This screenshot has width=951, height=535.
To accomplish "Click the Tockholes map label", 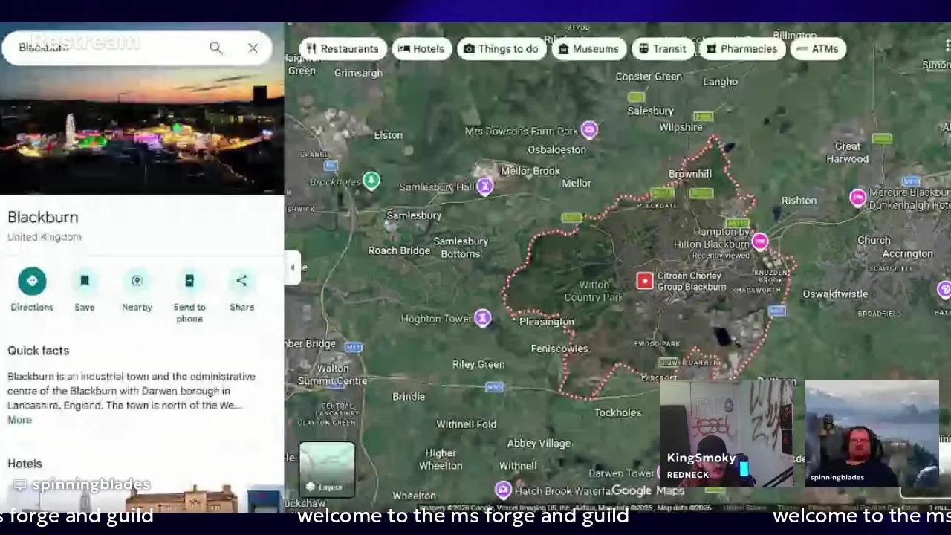I will point(617,412).
